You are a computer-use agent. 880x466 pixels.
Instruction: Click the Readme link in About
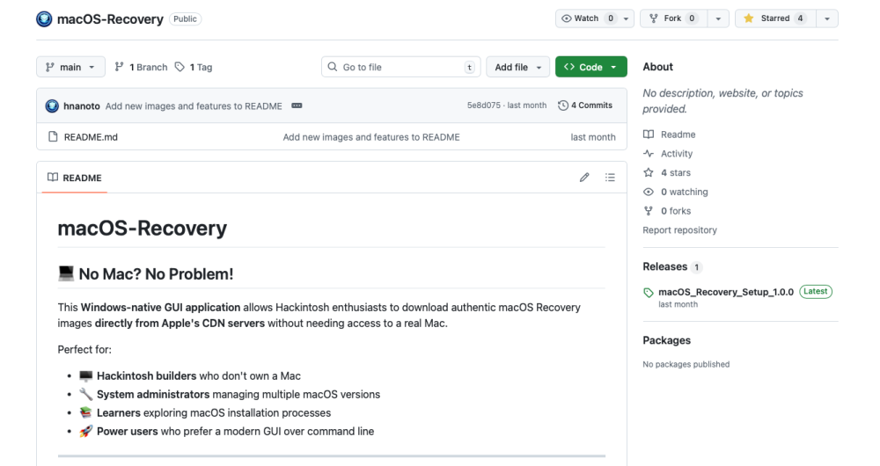pos(678,135)
